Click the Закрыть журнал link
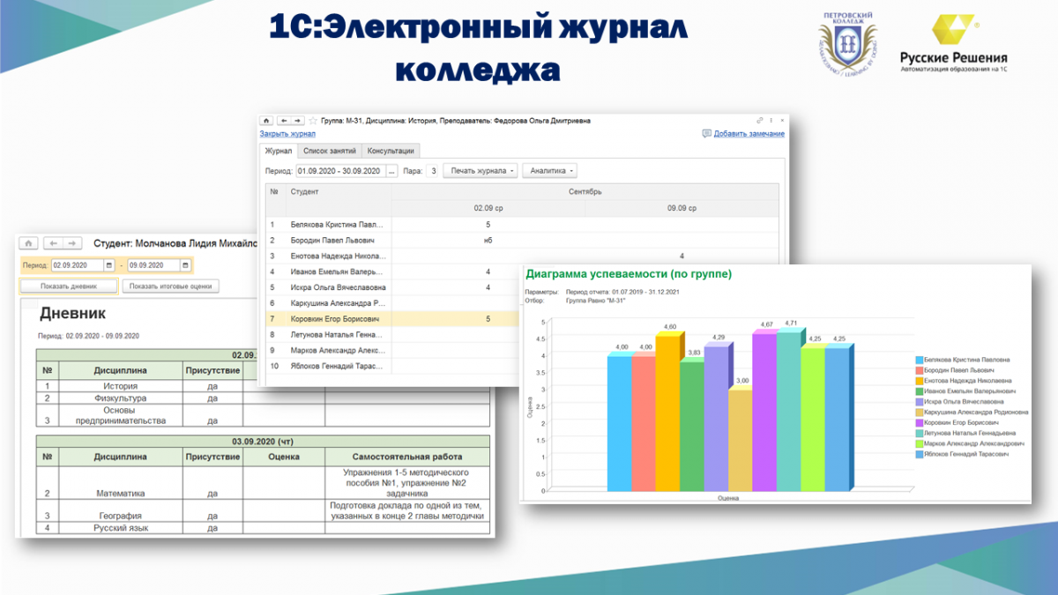 287,134
